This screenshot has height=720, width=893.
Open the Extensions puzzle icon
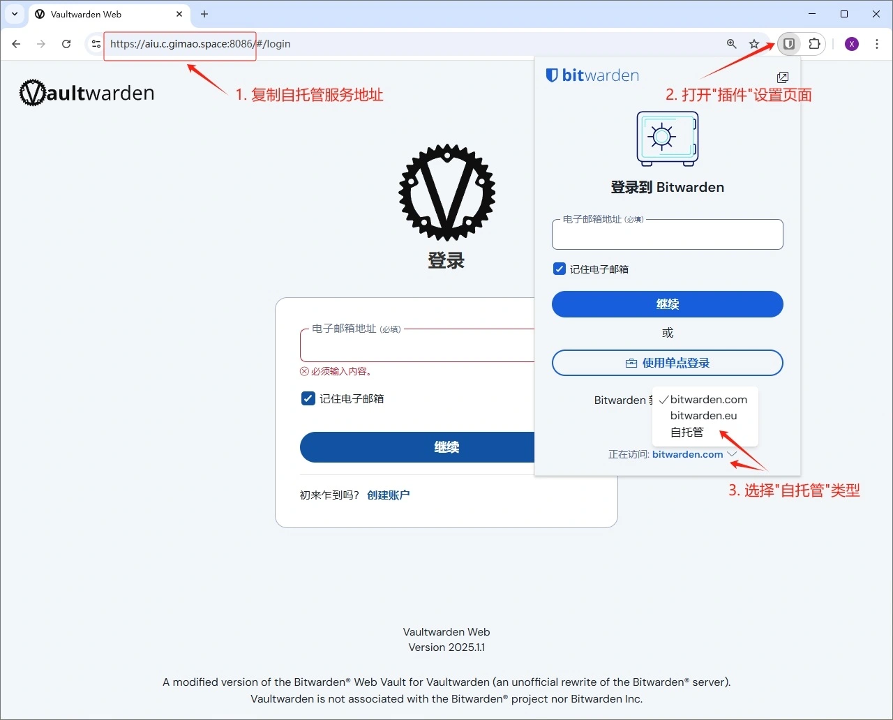tap(814, 44)
